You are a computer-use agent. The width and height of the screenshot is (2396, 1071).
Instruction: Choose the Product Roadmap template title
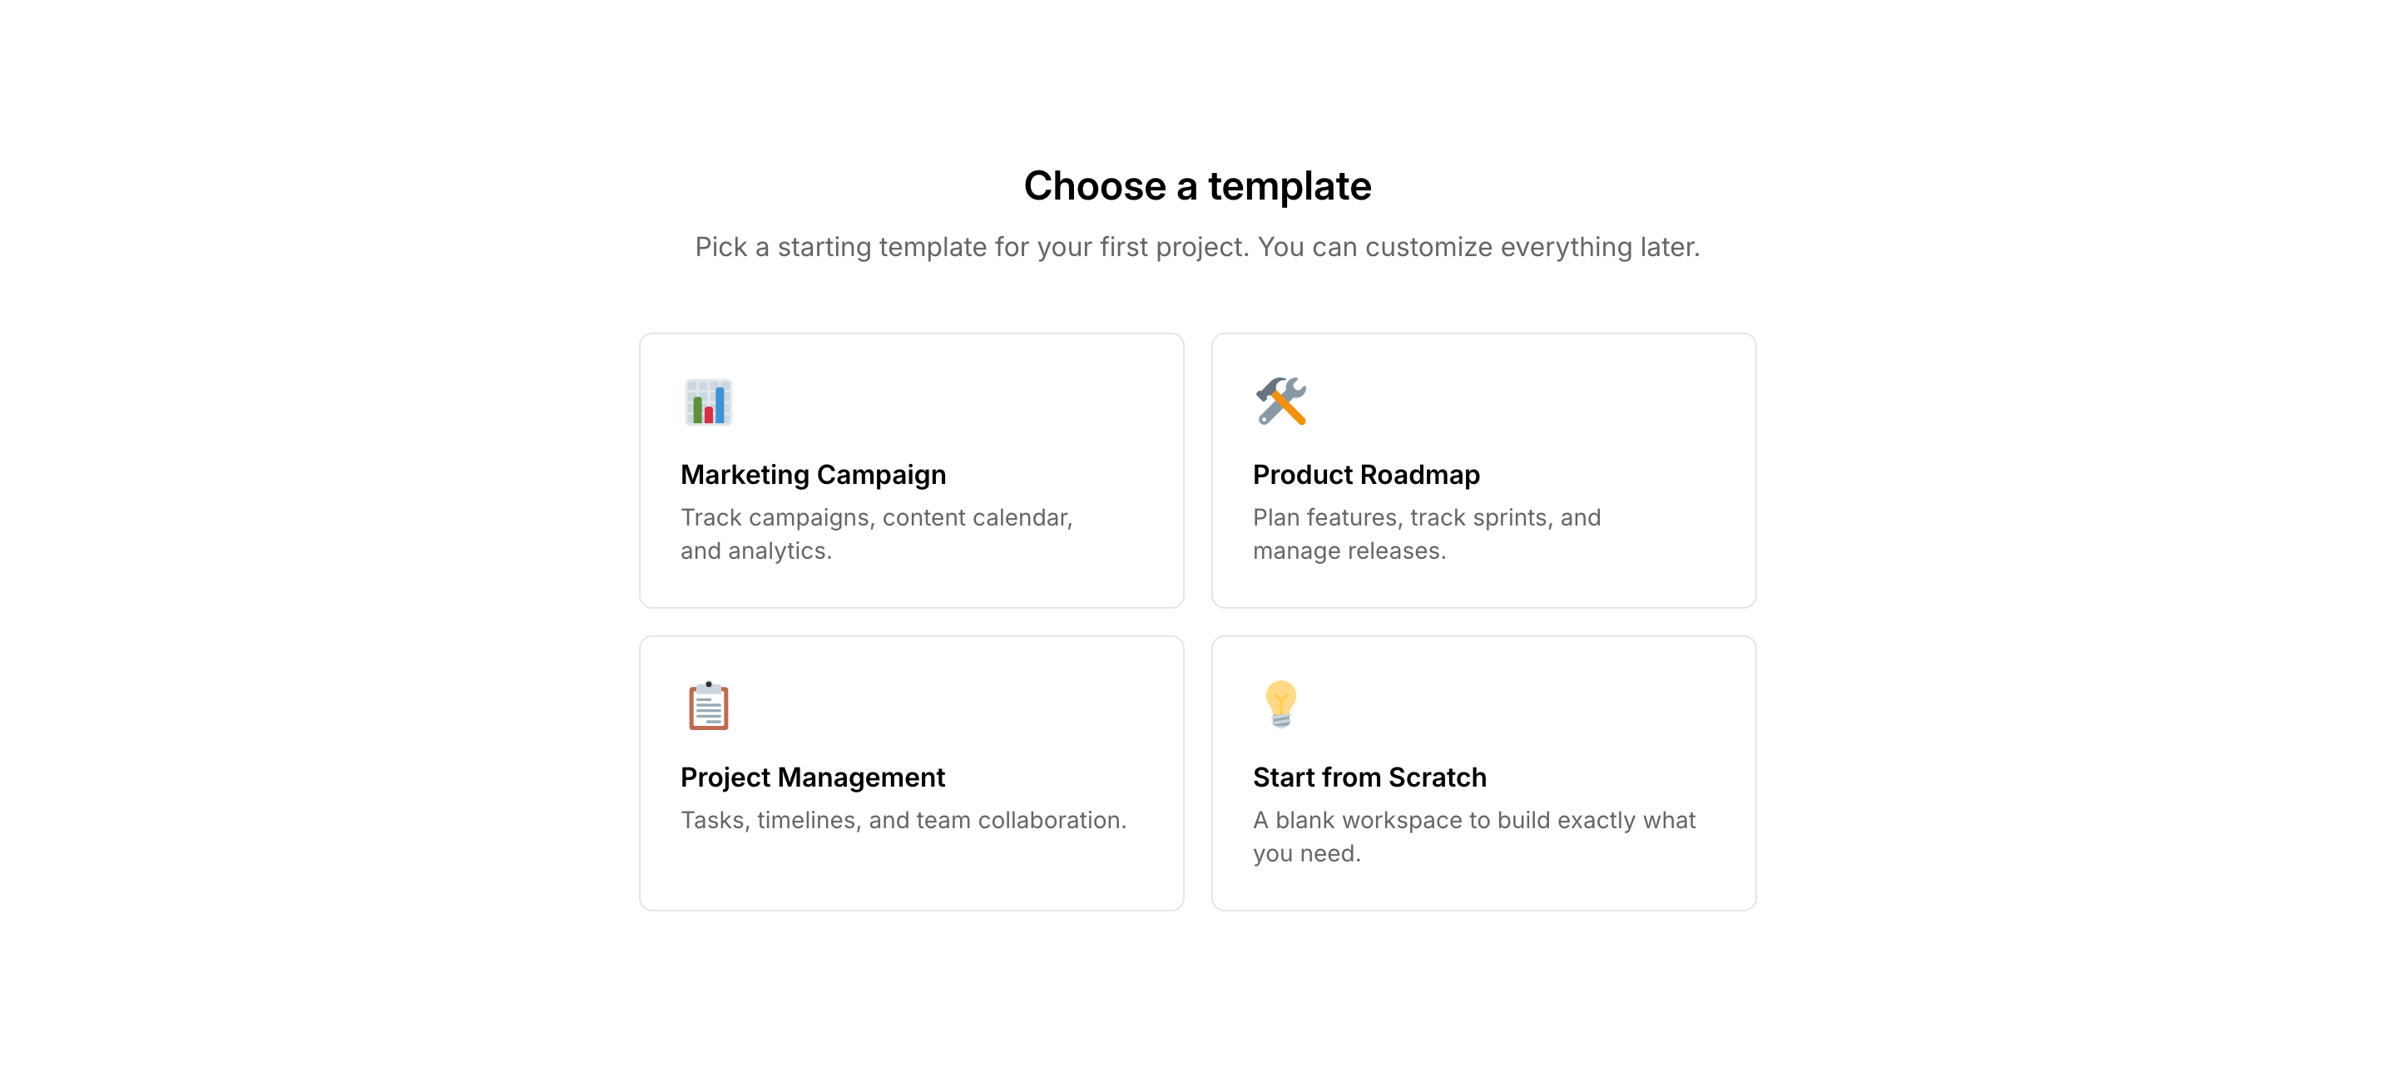point(1365,475)
